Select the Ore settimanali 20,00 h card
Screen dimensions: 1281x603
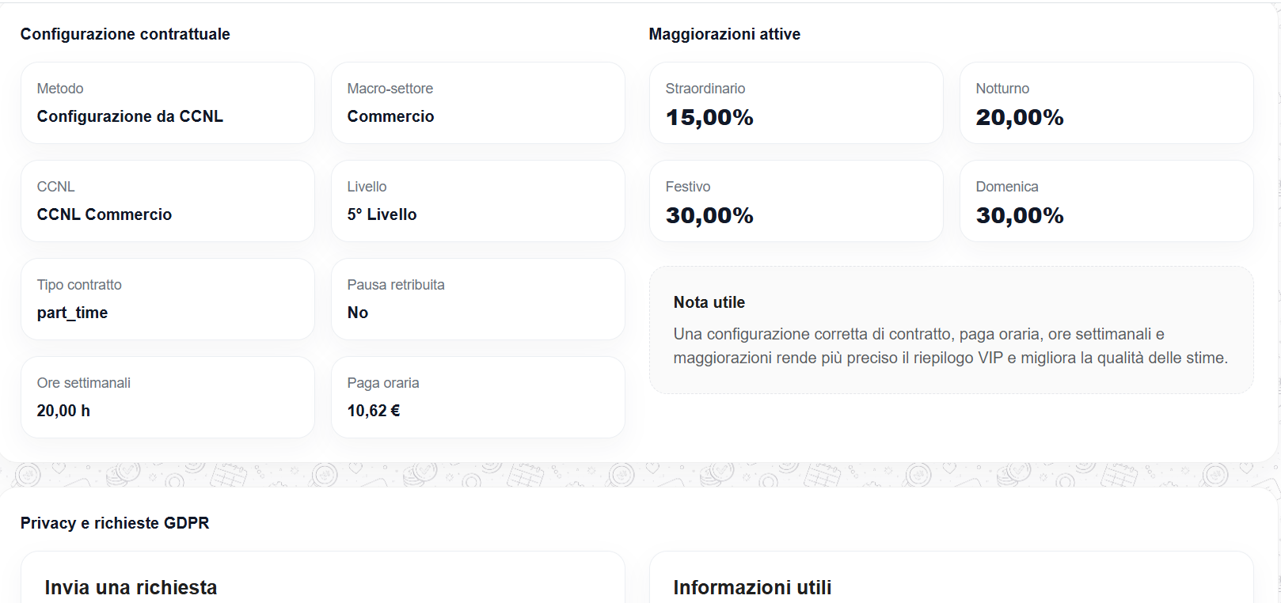click(x=167, y=397)
